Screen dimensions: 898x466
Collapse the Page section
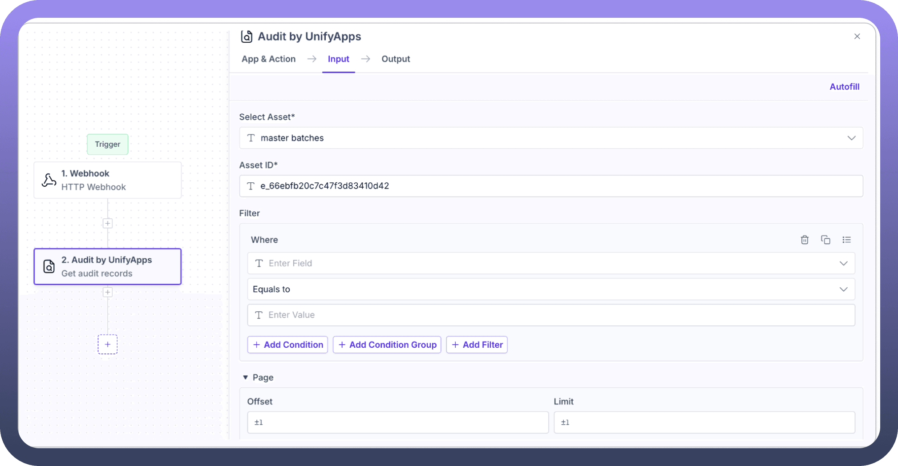click(x=245, y=378)
